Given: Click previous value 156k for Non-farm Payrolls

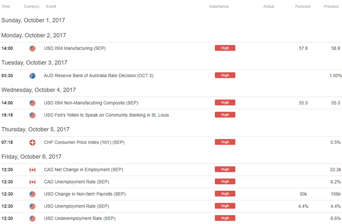Looking at the screenshot, I should (x=335, y=194).
